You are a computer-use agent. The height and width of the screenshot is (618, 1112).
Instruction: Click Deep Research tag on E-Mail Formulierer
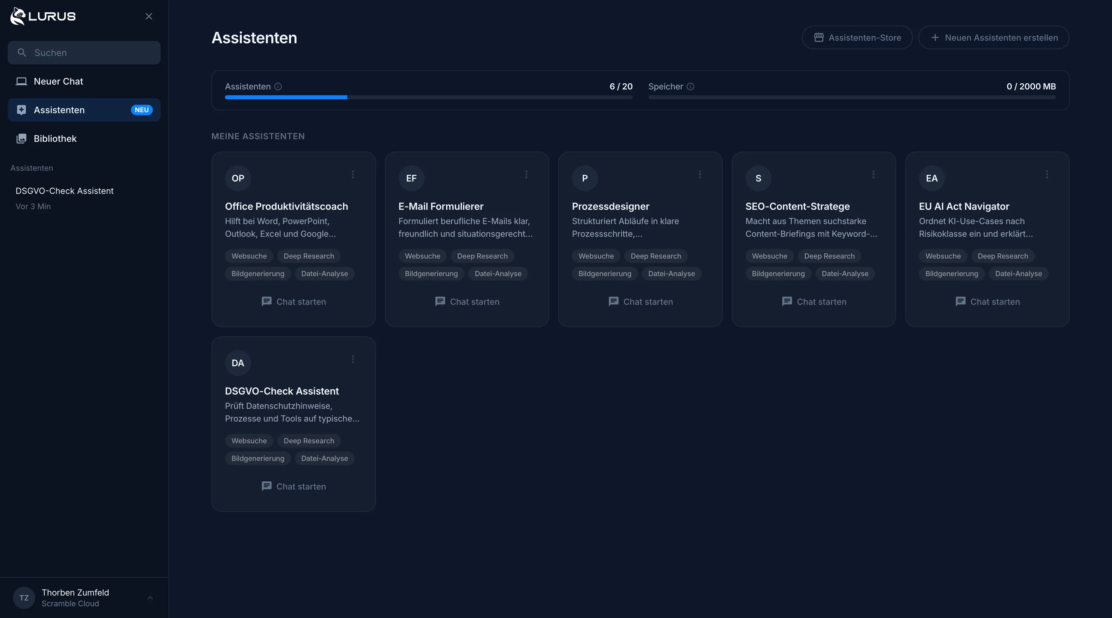[482, 256]
